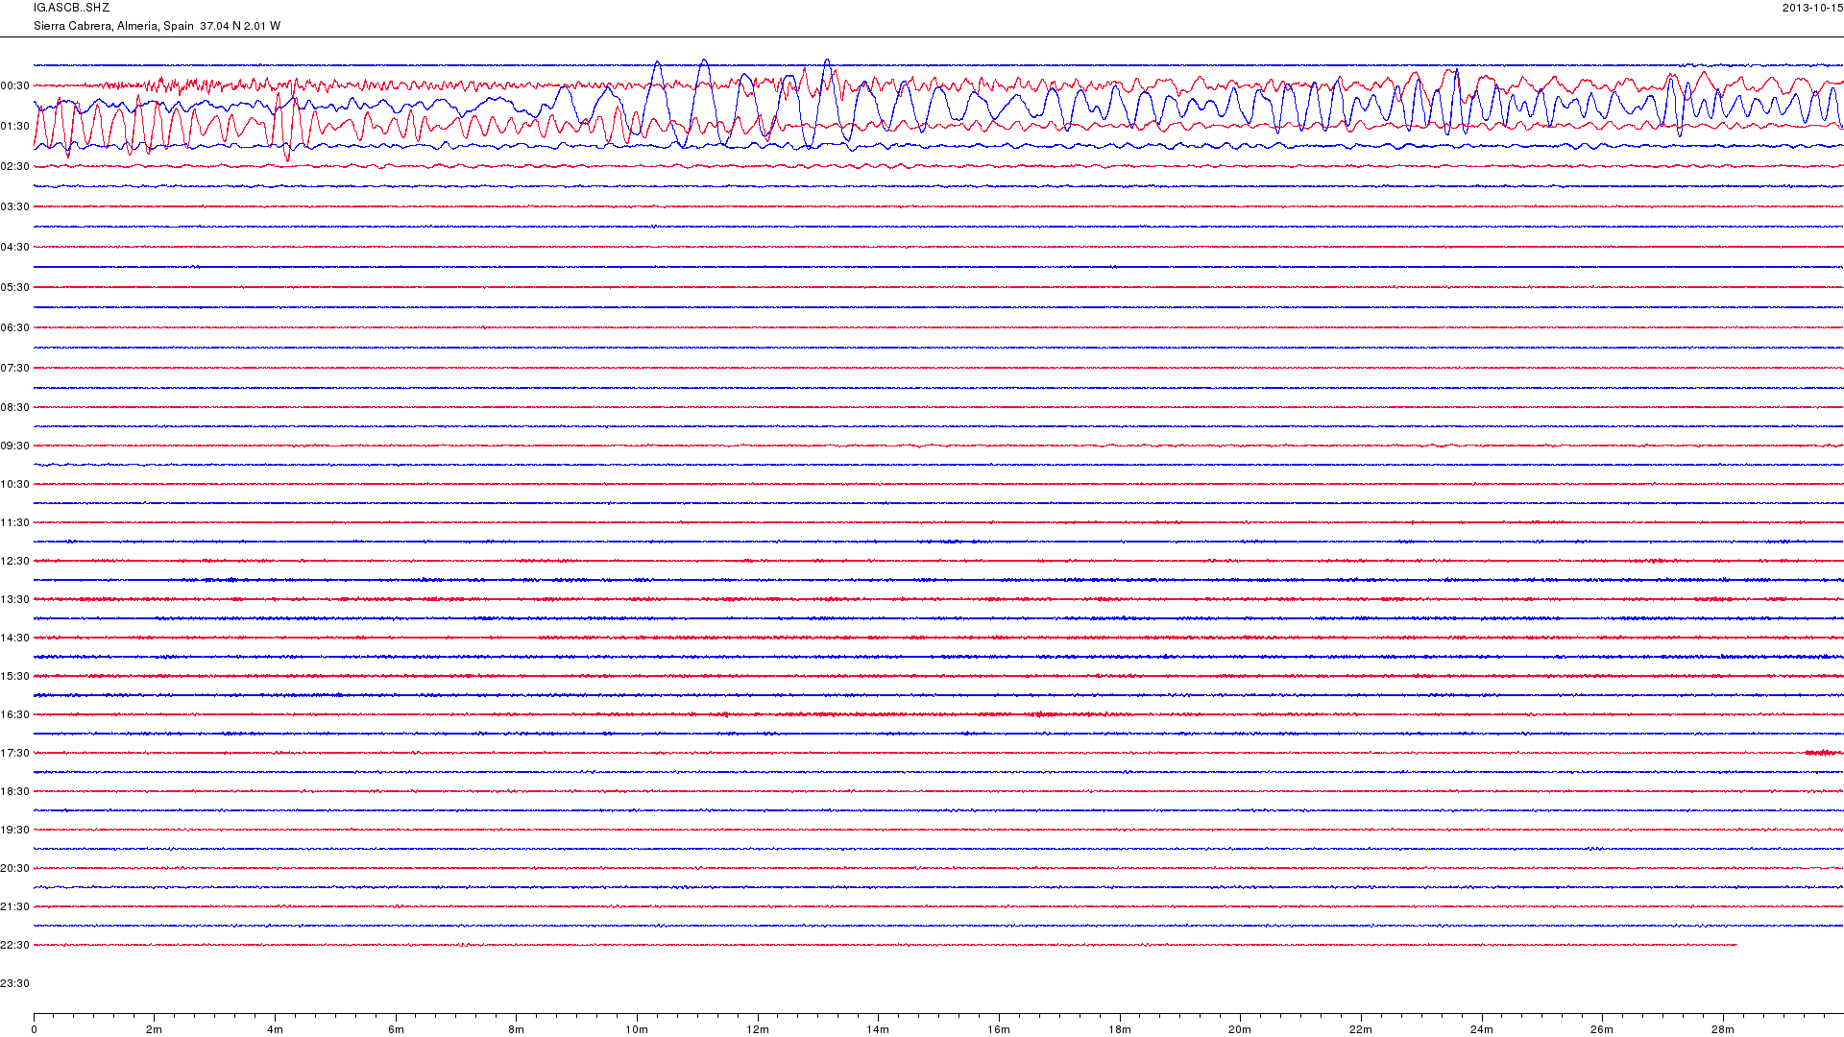1844x1037 pixels.
Task: Select the 16:30 time row label
Action: [15, 714]
